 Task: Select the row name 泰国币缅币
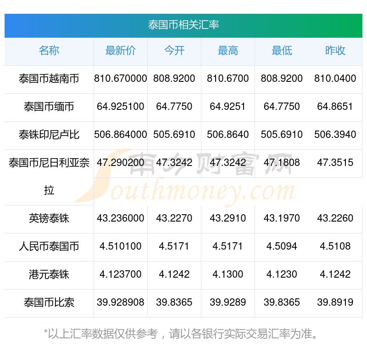point(49,107)
